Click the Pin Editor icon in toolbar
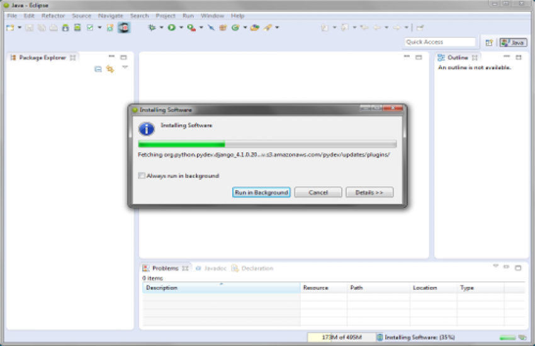535x346 pixels. pyautogui.click(x=420, y=28)
